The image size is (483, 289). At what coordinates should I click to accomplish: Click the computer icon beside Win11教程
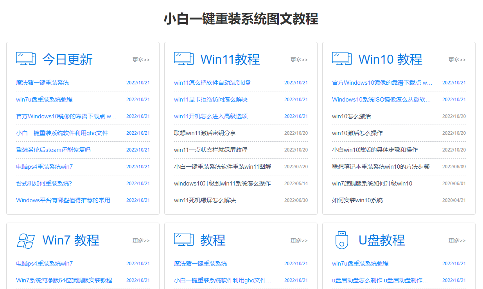pyautogui.click(x=184, y=59)
